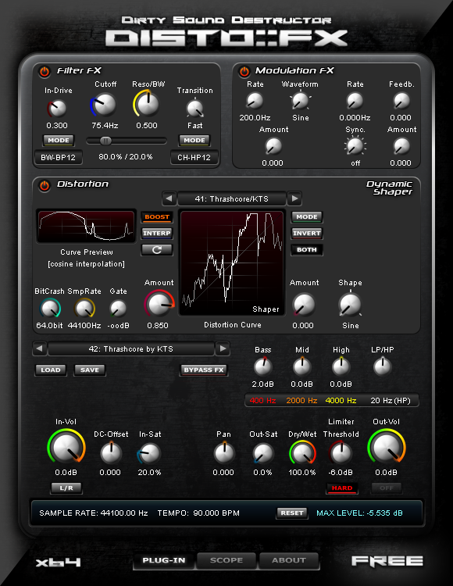Reset the max level with RESET
The width and height of the screenshot is (453, 586).
click(x=292, y=513)
